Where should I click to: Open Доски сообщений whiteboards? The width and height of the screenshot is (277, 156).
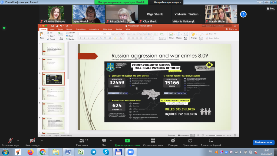pyautogui.click(x=211, y=142)
